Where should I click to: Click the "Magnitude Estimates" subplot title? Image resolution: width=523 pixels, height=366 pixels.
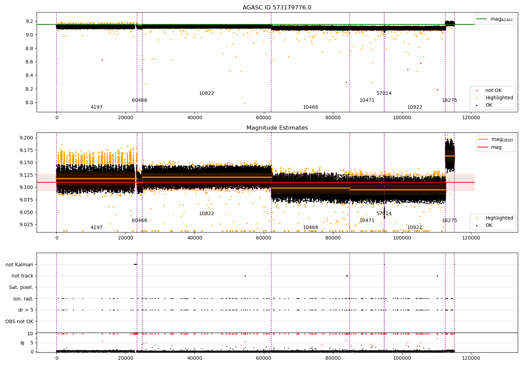coord(277,128)
